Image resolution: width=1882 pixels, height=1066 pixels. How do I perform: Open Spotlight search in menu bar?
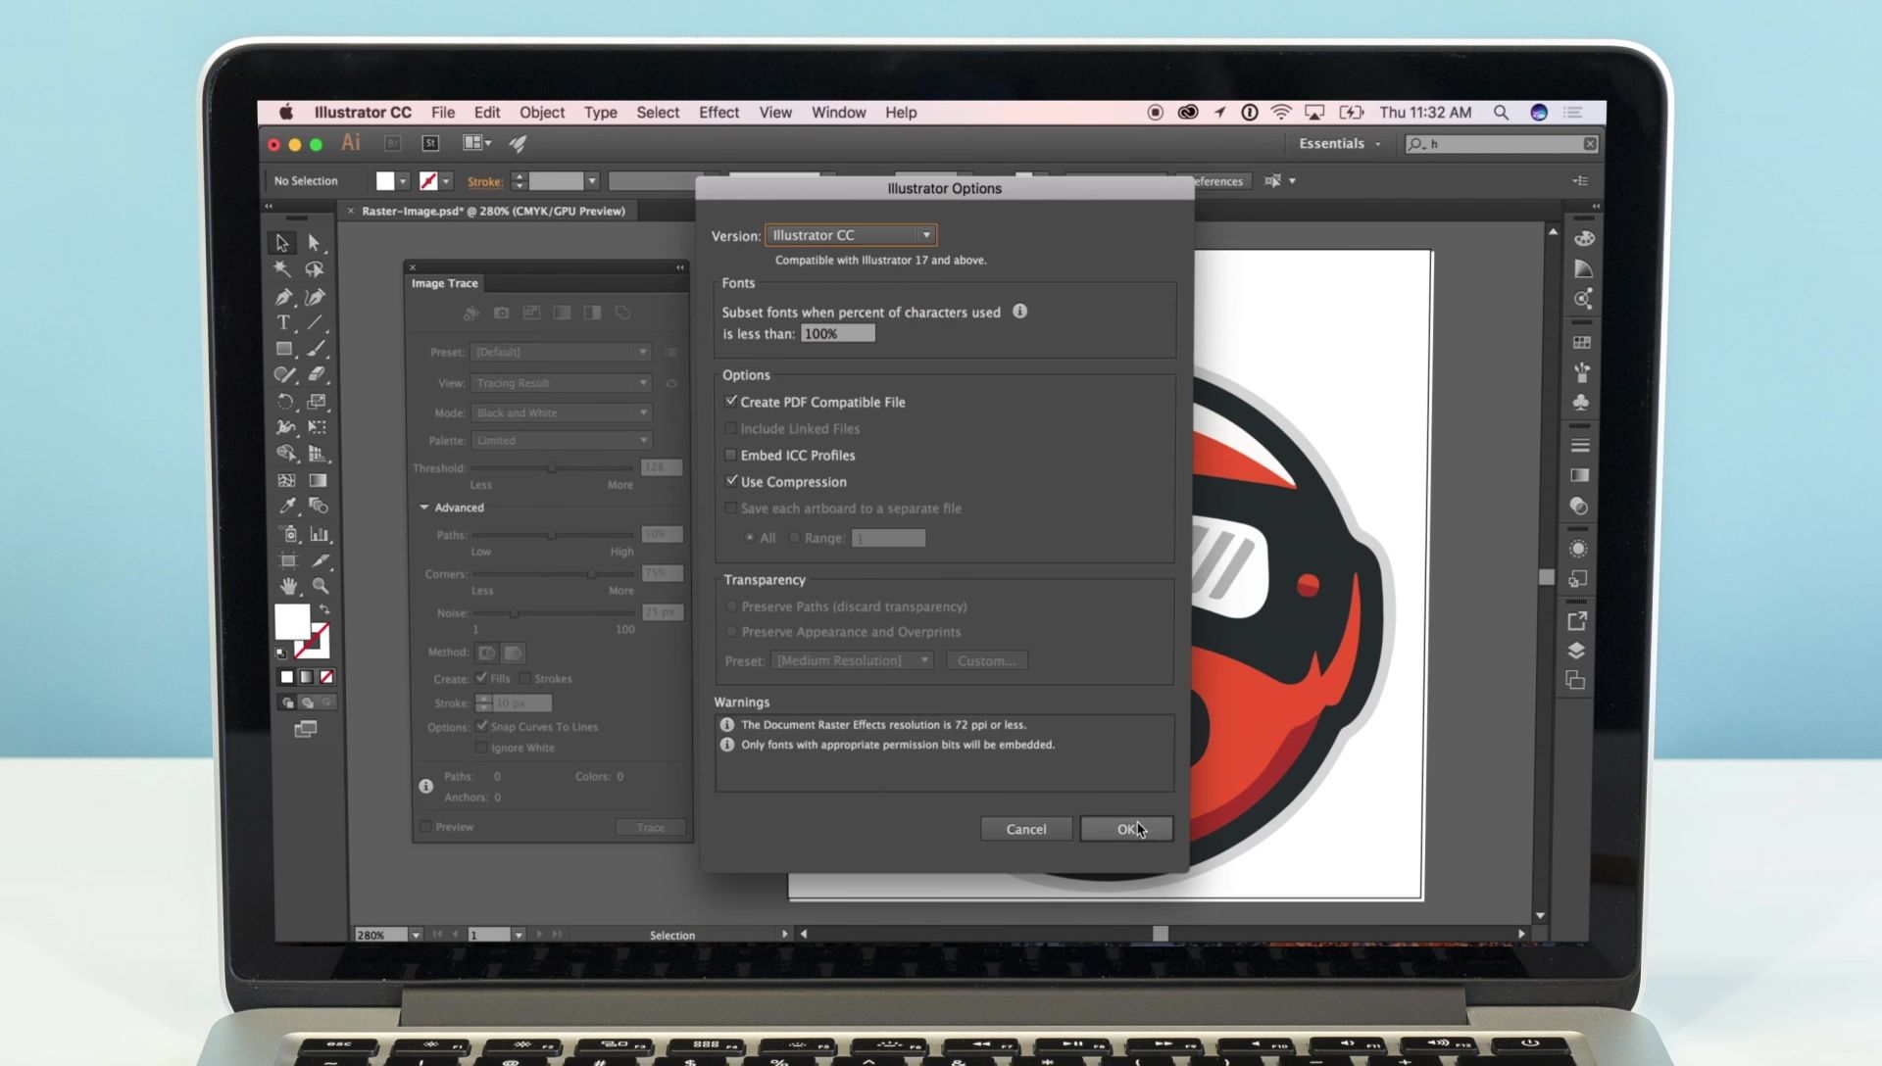pos(1501,113)
